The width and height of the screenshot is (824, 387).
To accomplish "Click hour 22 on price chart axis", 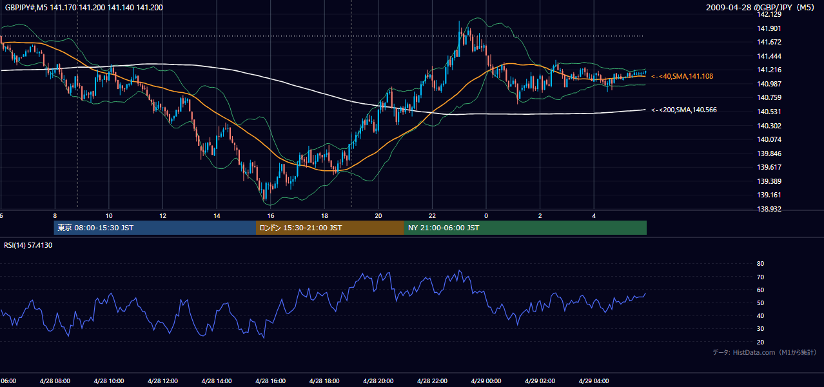I will (432, 216).
